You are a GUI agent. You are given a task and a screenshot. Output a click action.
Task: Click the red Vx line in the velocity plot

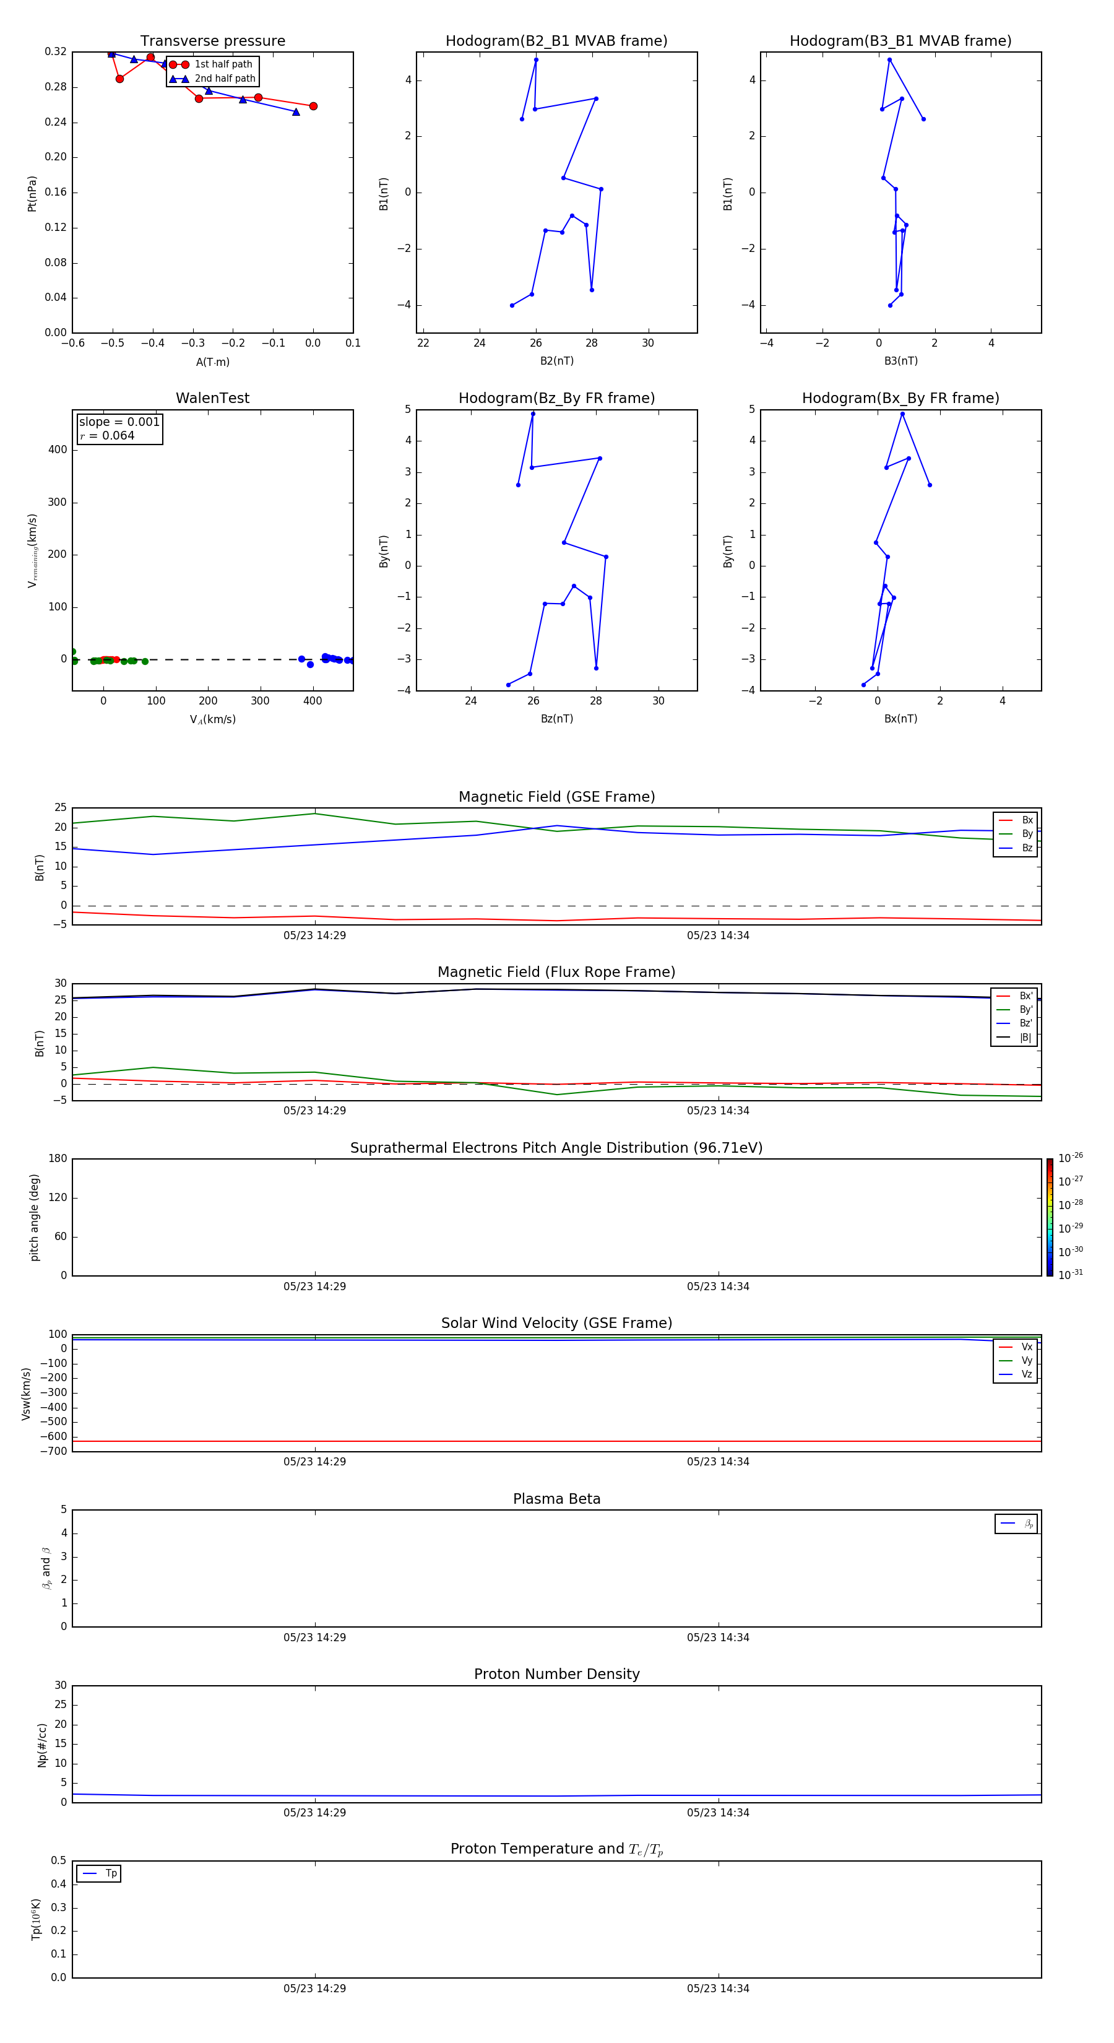[x=556, y=1442]
